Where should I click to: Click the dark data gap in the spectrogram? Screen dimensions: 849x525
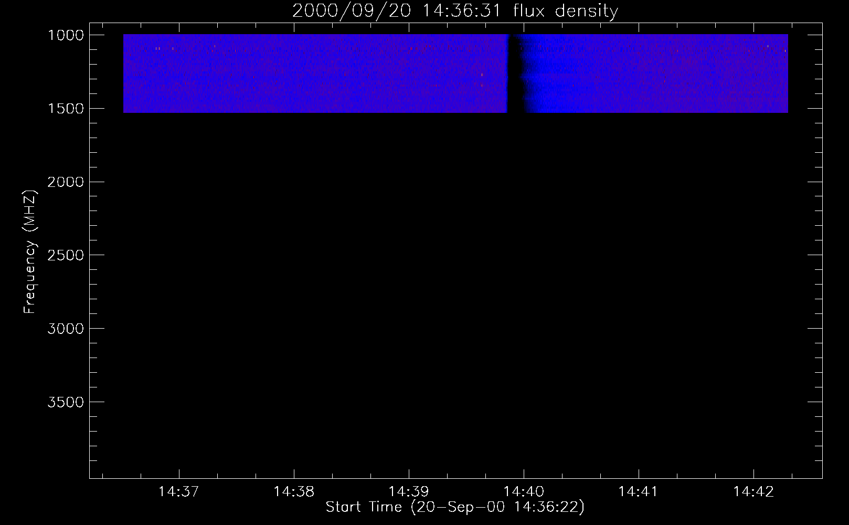coord(516,73)
